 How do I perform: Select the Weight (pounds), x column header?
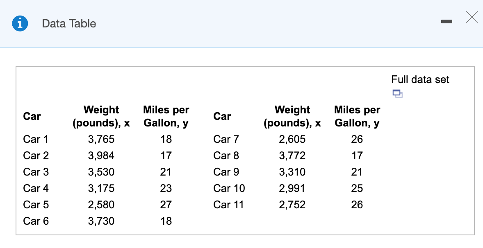101,116
